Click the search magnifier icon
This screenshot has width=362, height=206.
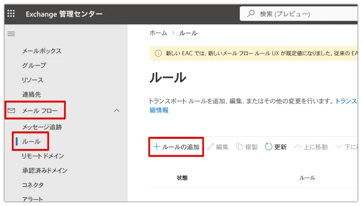tap(251, 14)
